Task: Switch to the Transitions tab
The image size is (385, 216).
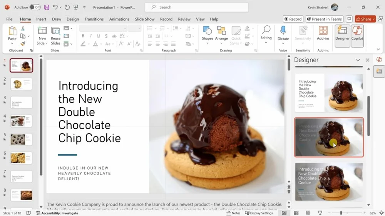Action: point(94,19)
